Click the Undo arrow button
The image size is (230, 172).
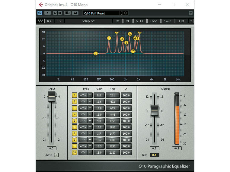point(49,21)
